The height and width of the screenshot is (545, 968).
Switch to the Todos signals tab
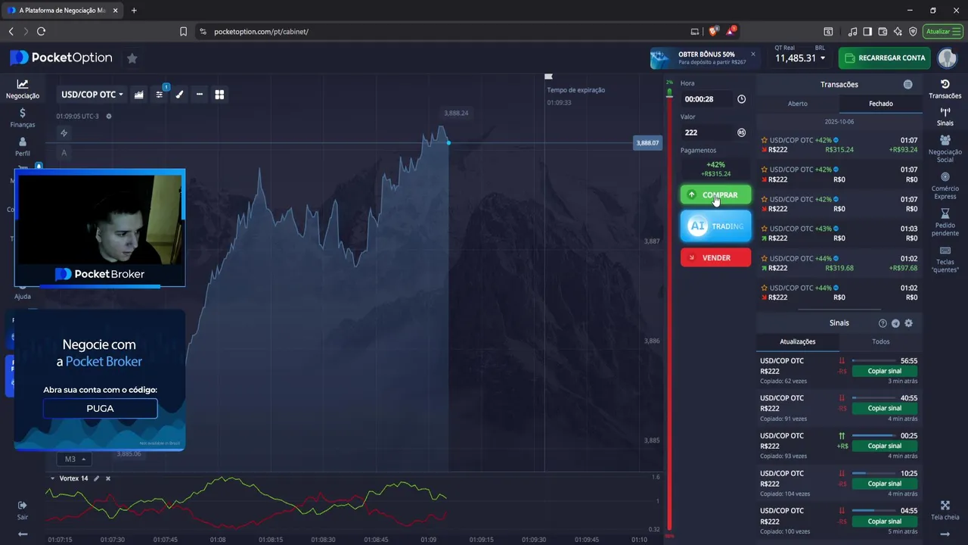[x=880, y=342]
